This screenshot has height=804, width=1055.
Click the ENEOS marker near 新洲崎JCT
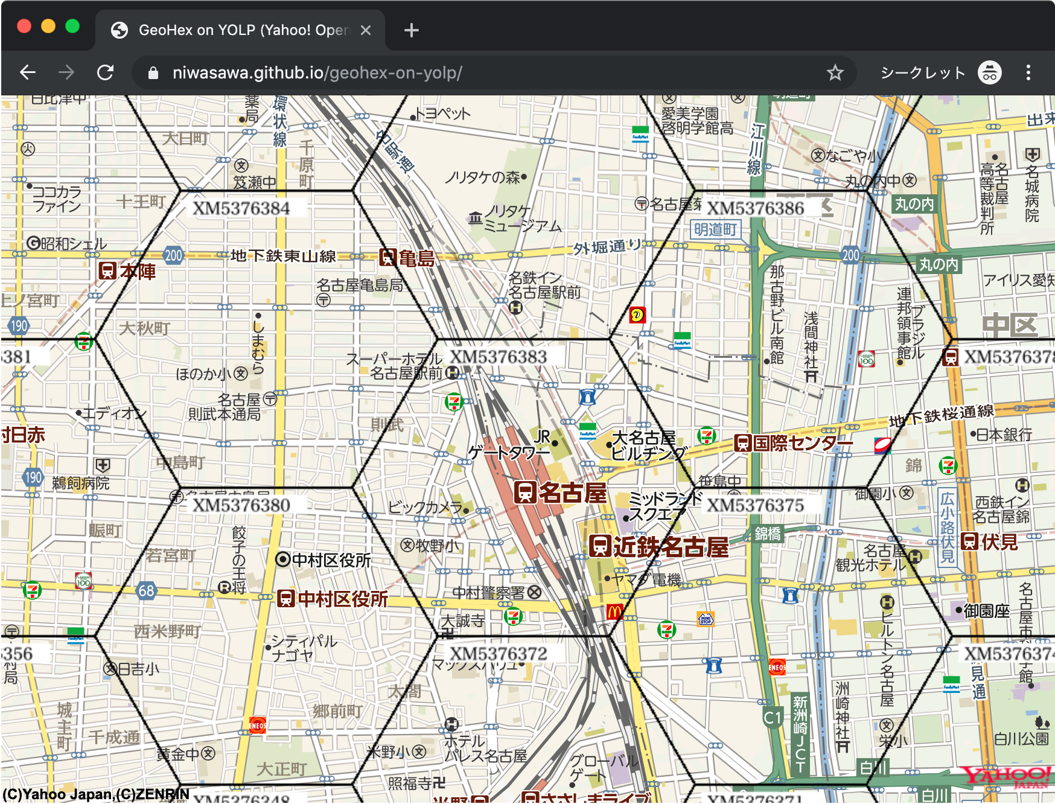point(777,667)
